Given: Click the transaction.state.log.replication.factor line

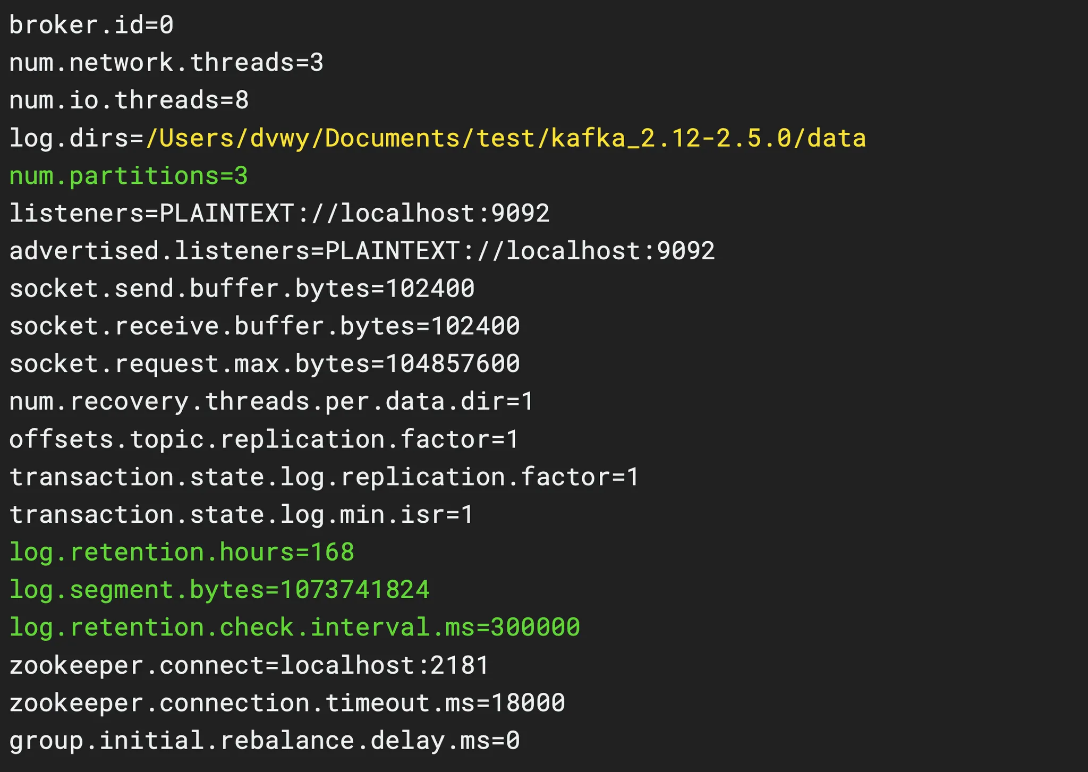Looking at the screenshot, I should point(324,477).
